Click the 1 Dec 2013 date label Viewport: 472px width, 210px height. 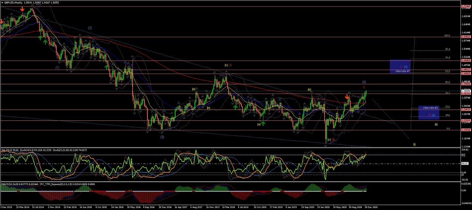pos(7,208)
